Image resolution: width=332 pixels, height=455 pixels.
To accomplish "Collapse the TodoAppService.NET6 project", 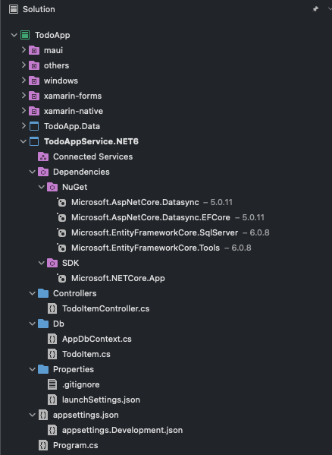I will tap(23, 141).
